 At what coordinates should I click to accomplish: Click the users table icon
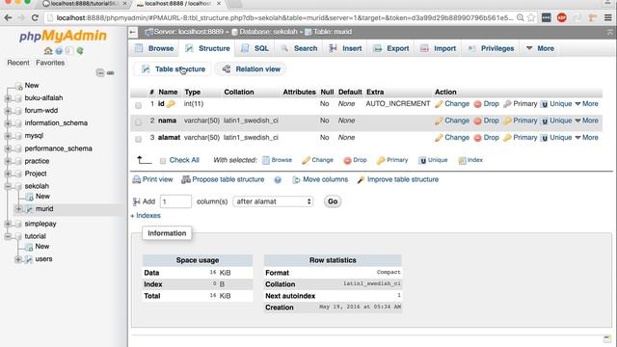tap(29, 259)
